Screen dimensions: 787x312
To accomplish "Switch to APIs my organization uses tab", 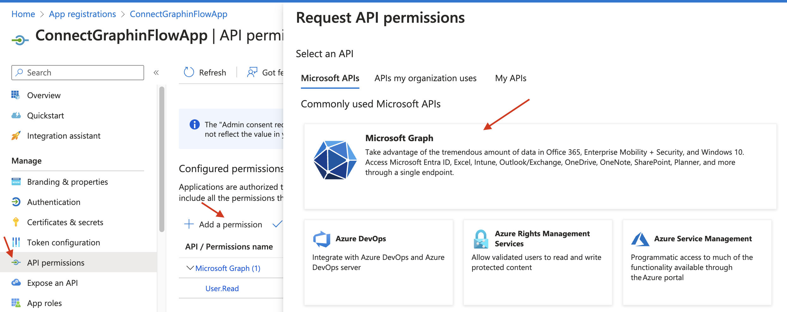I will pyautogui.click(x=425, y=78).
